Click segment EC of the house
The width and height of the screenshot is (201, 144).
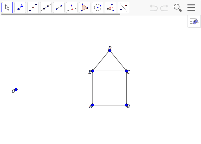109,71
